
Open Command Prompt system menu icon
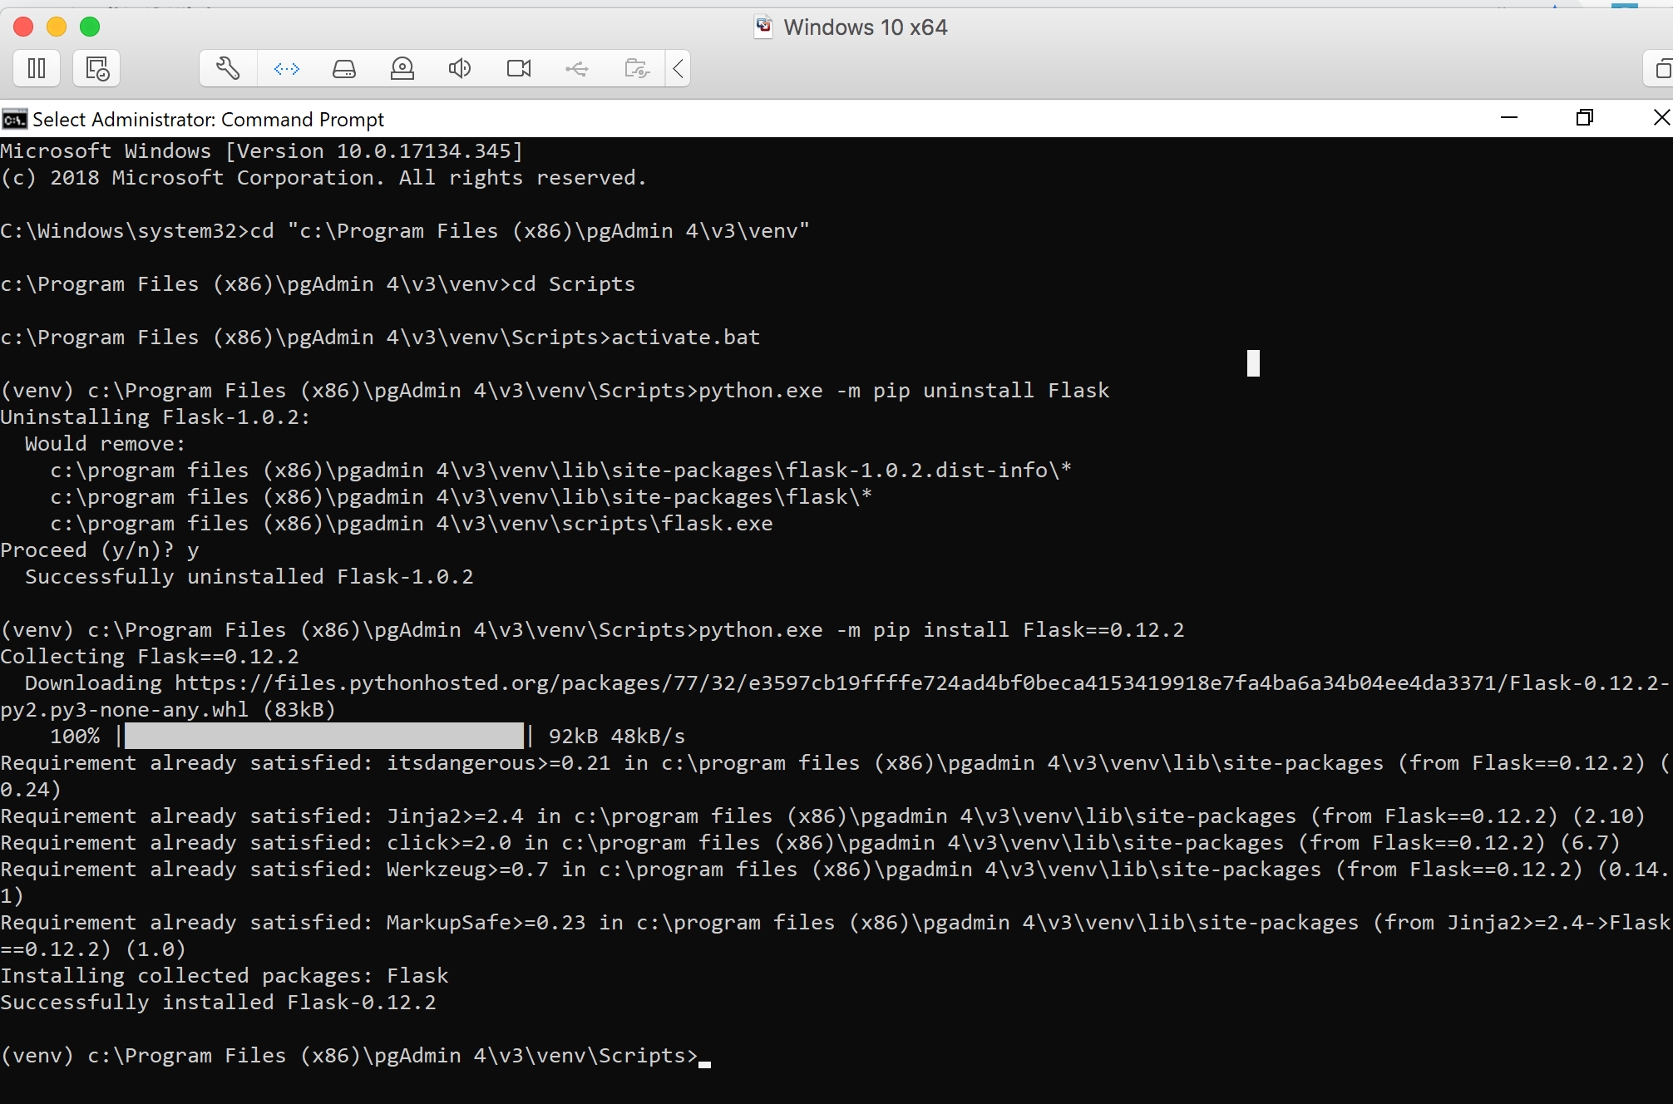pos(14,120)
